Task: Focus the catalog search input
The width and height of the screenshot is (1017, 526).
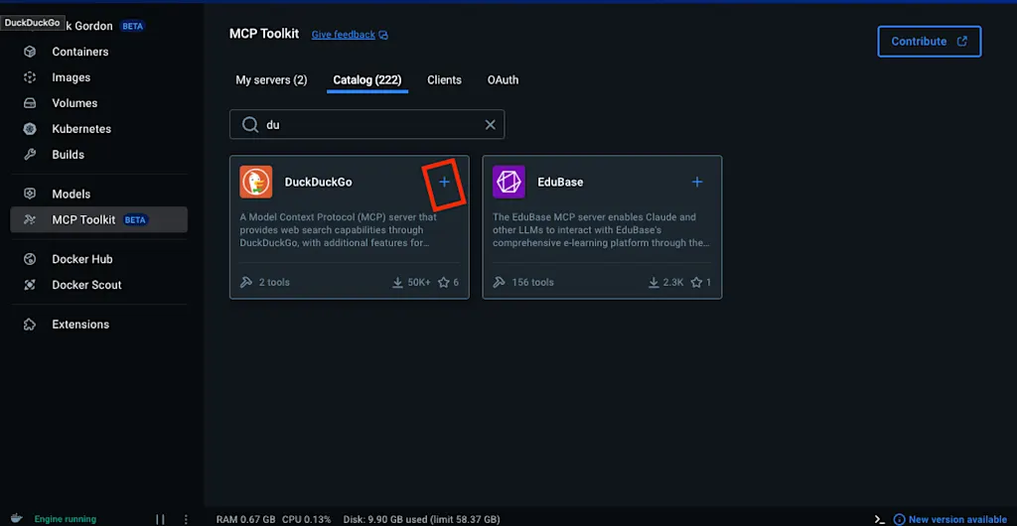Action: [367, 124]
